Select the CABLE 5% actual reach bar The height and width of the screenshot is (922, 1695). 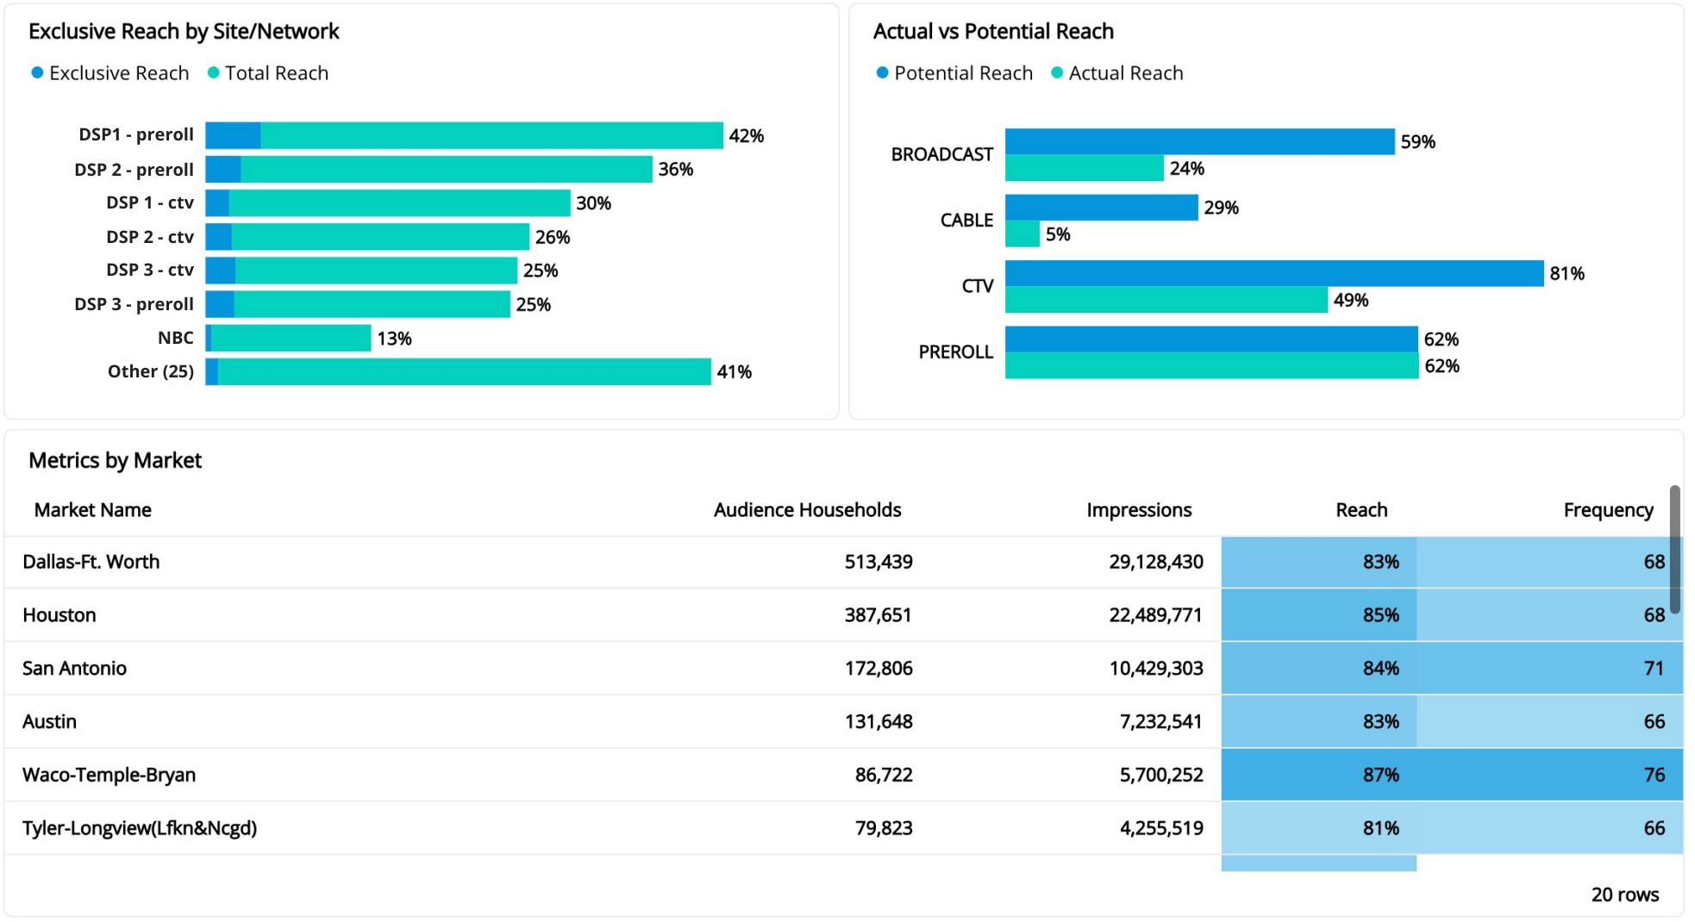pyautogui.click(x=1023, y=234)
